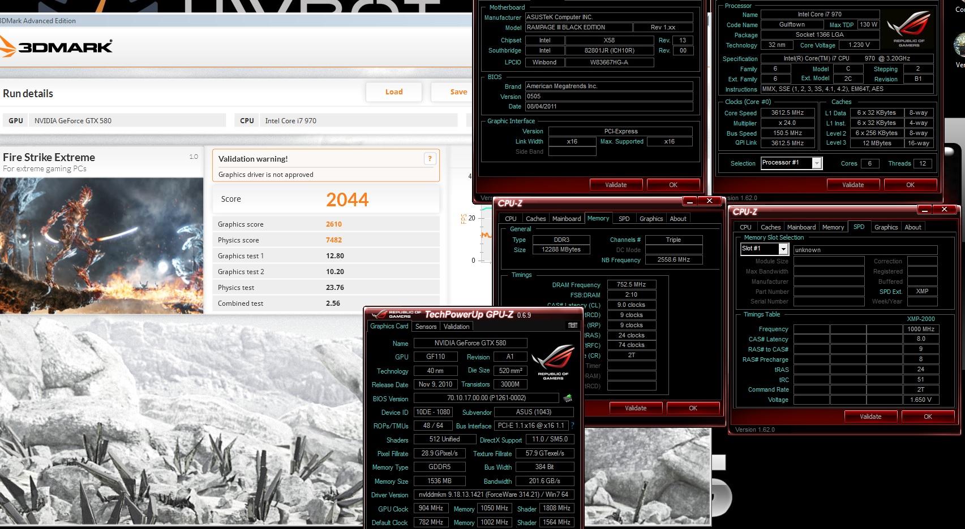This screenshot has height=529, width=965.
Task: Click the 'Graphics driver is not approved' message
Action: (x=265, y=175)
